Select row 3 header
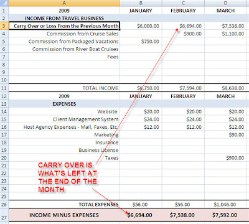Viewport: 249px width, 224px height. tap(4, 26)
